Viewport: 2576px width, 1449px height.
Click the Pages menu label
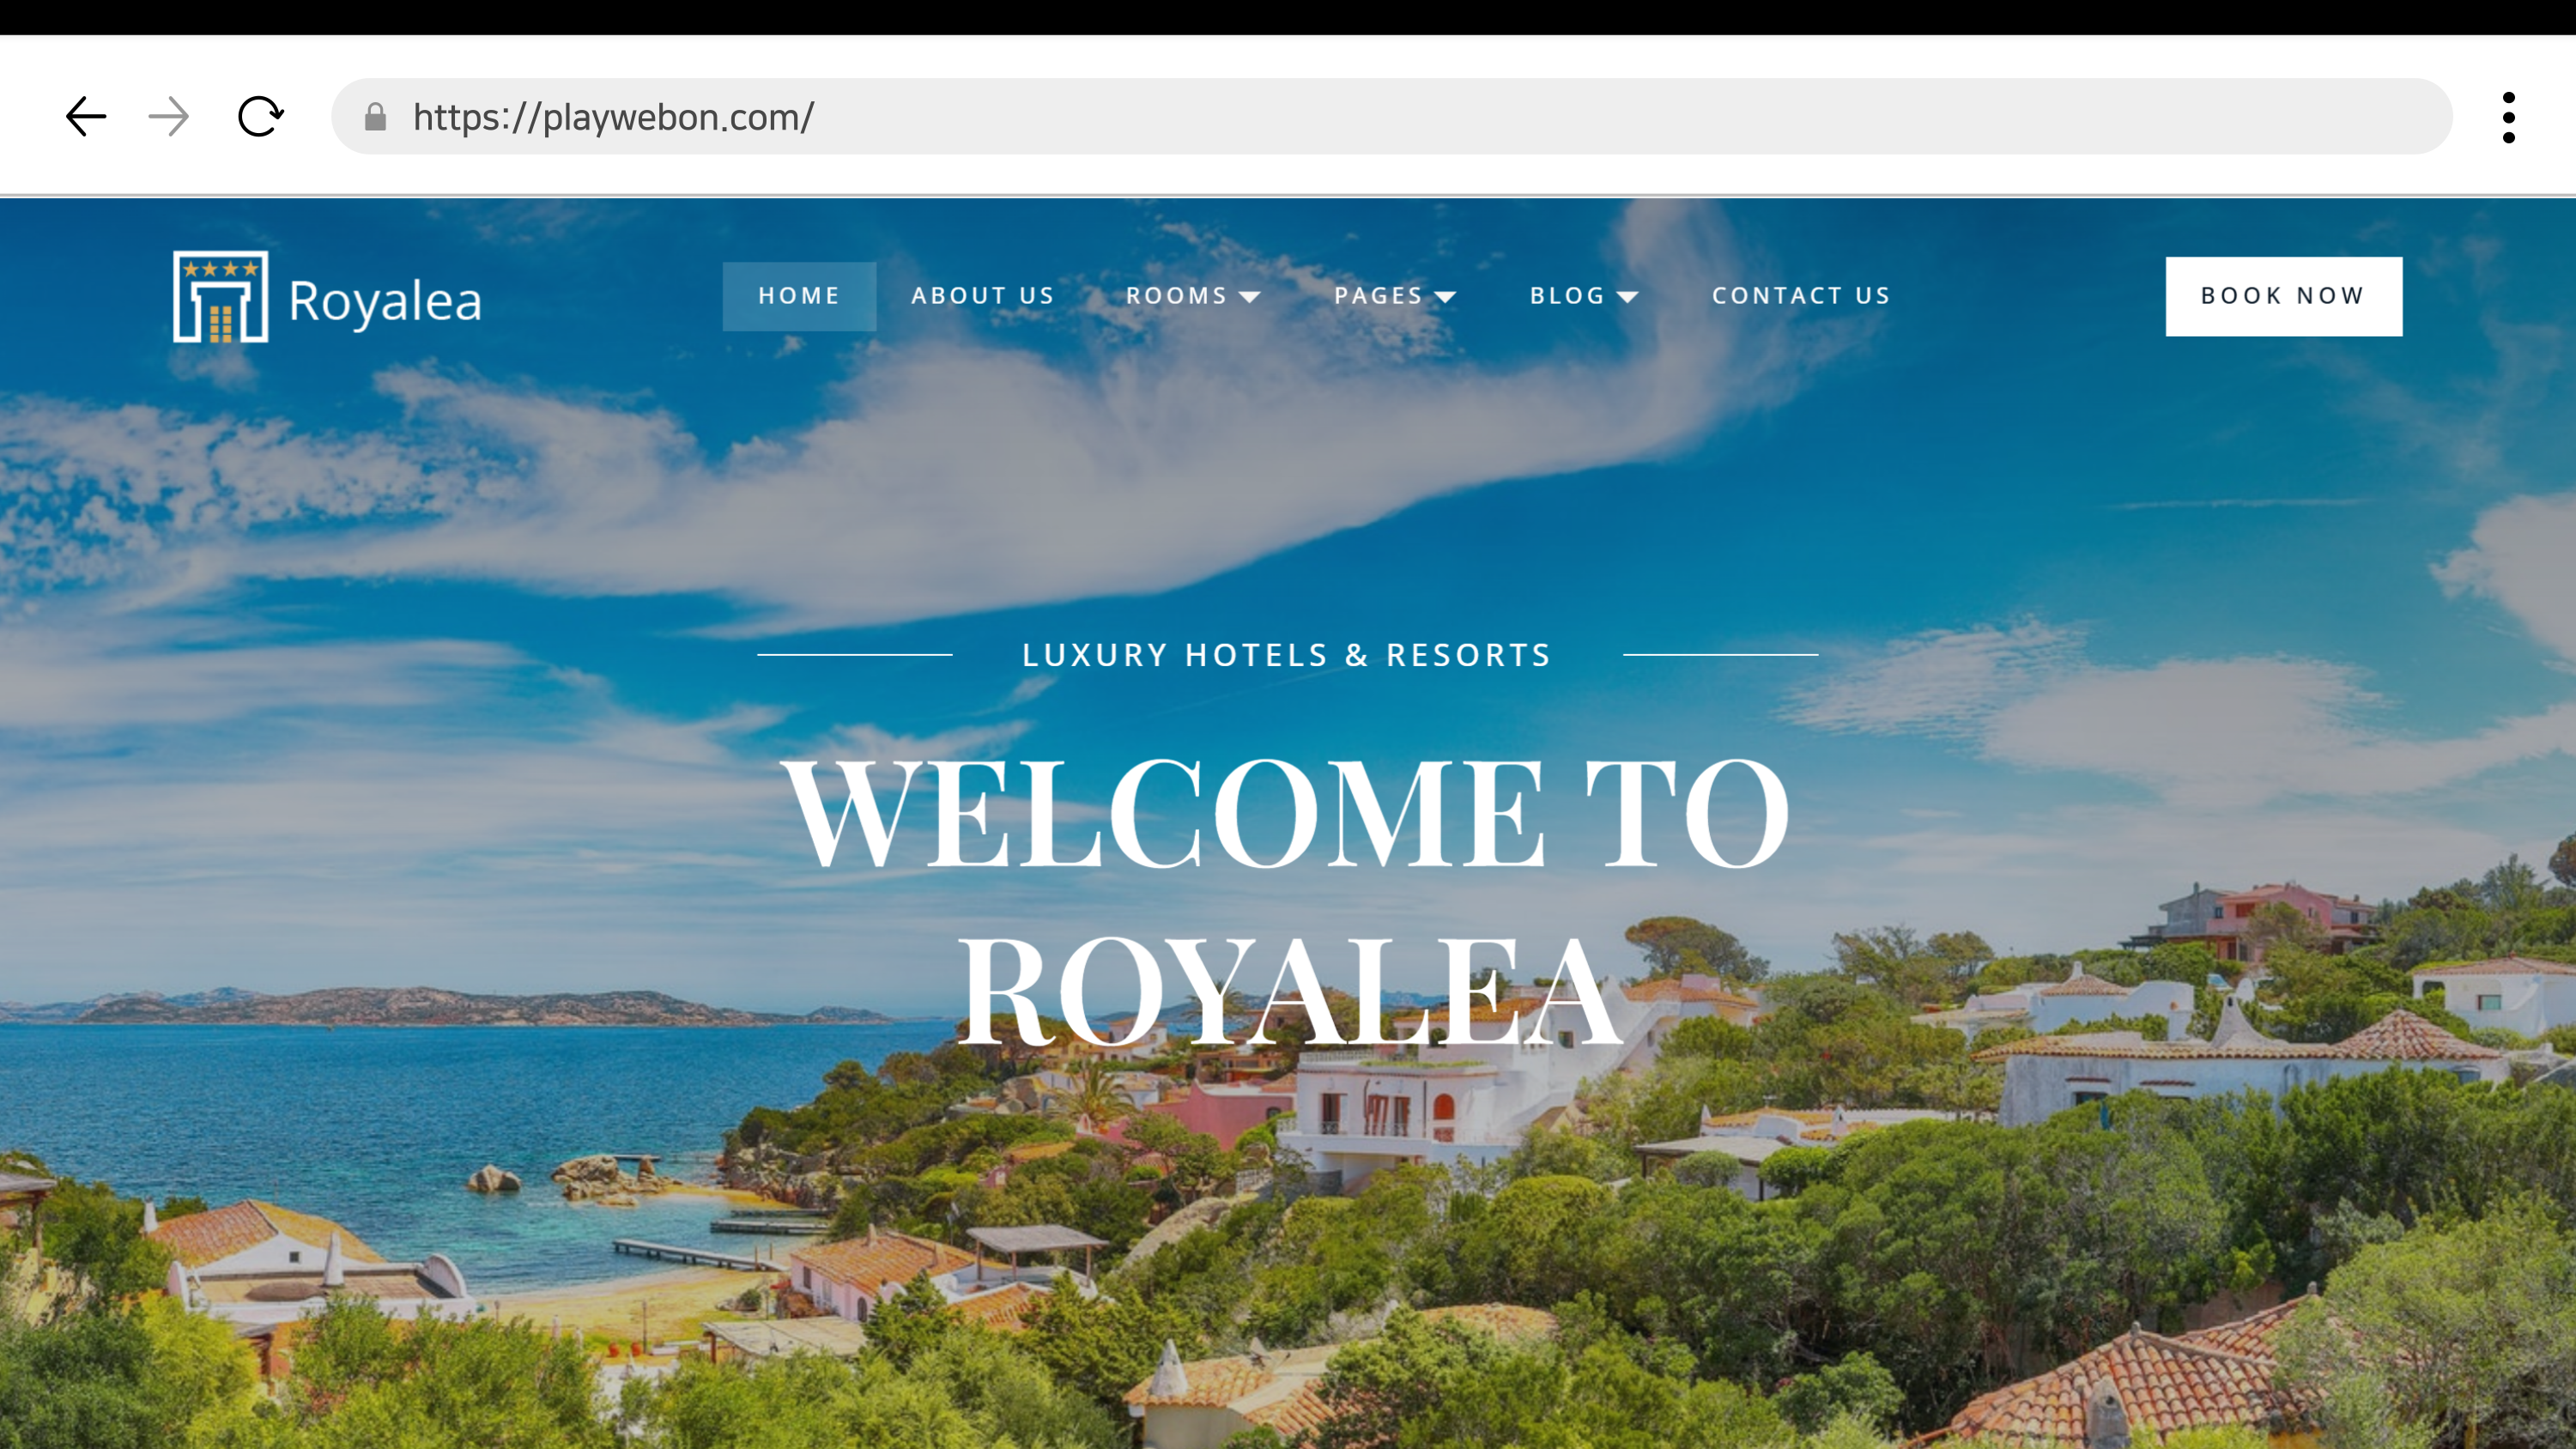1378,296
